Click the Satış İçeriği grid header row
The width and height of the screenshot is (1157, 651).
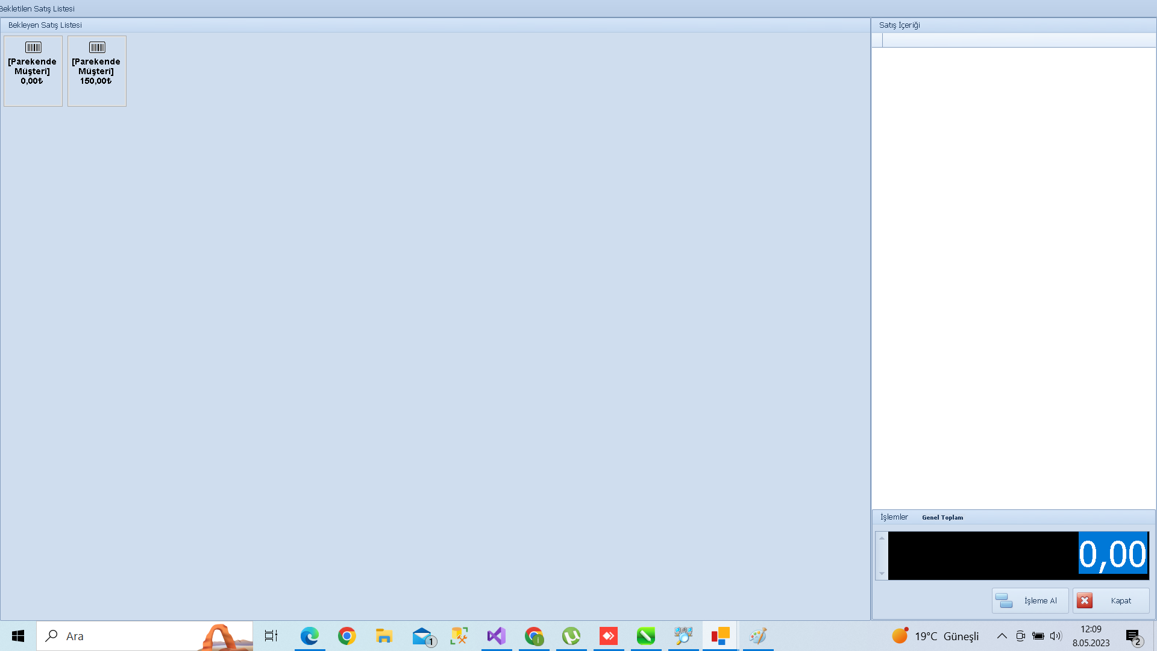[x=1018, y=40]
